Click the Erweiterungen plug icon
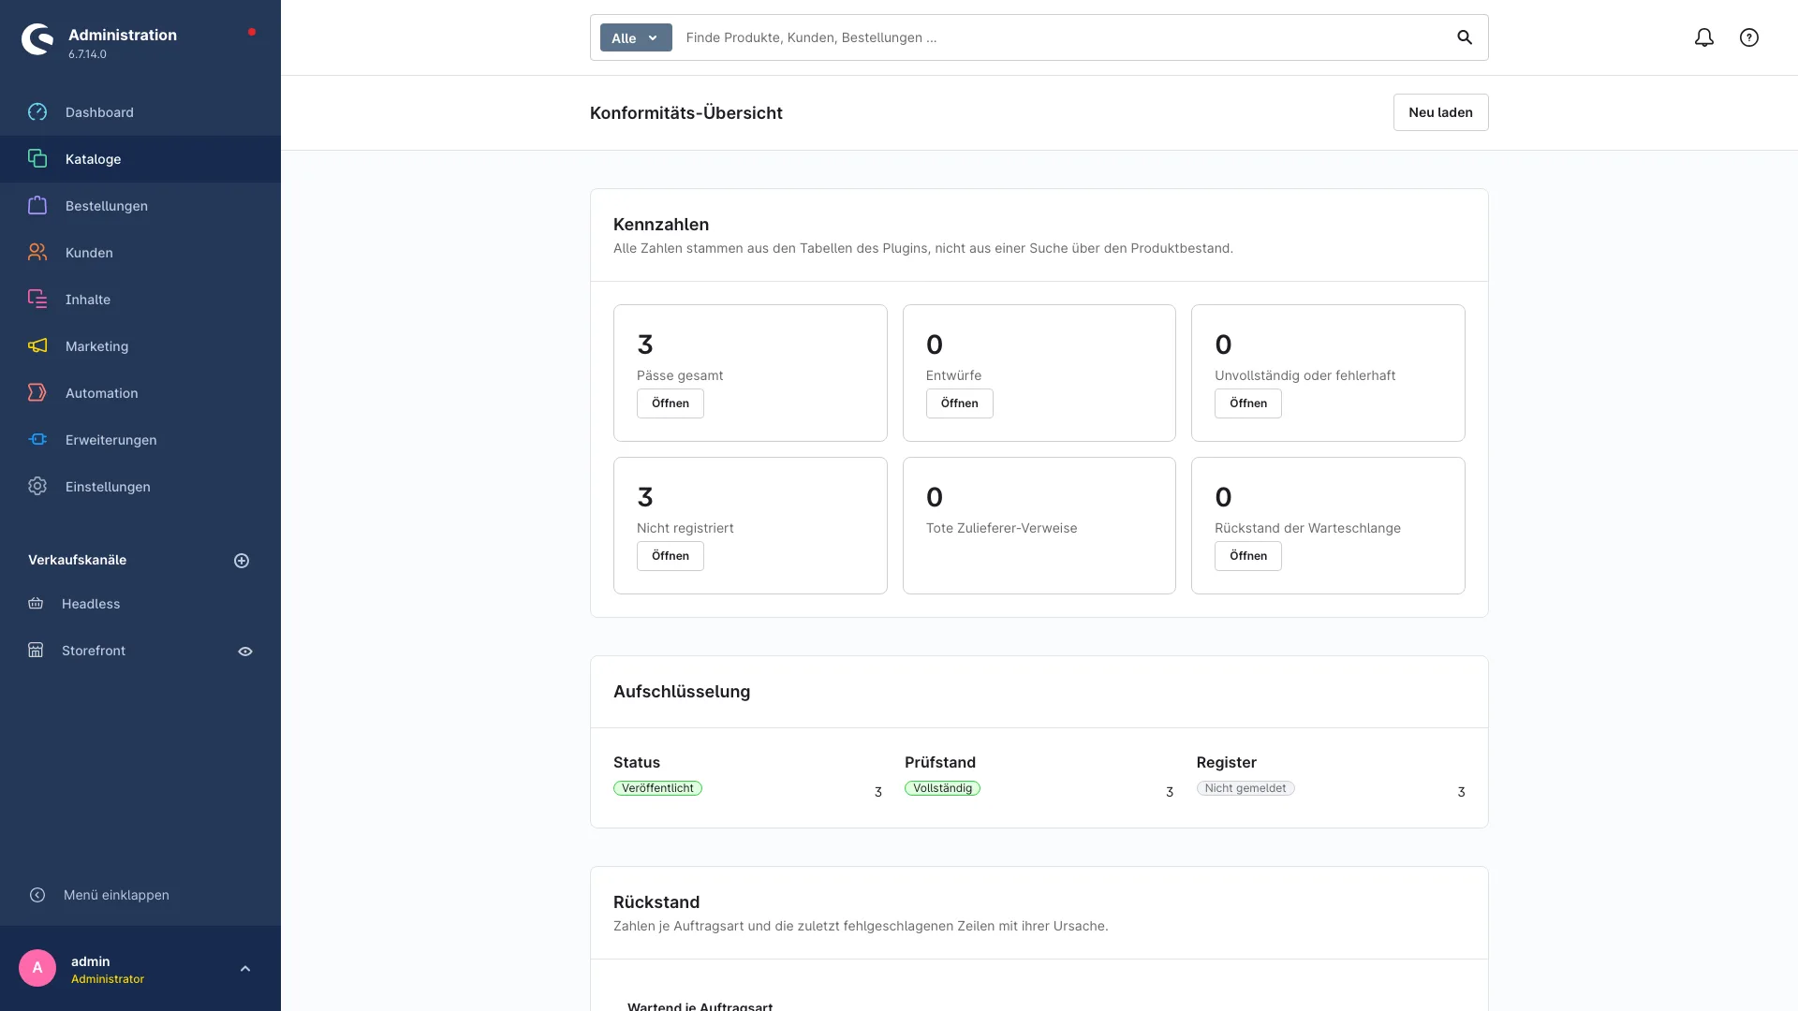 37,440
